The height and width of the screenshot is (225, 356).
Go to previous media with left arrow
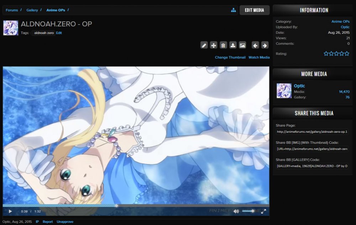pos(255,45)
